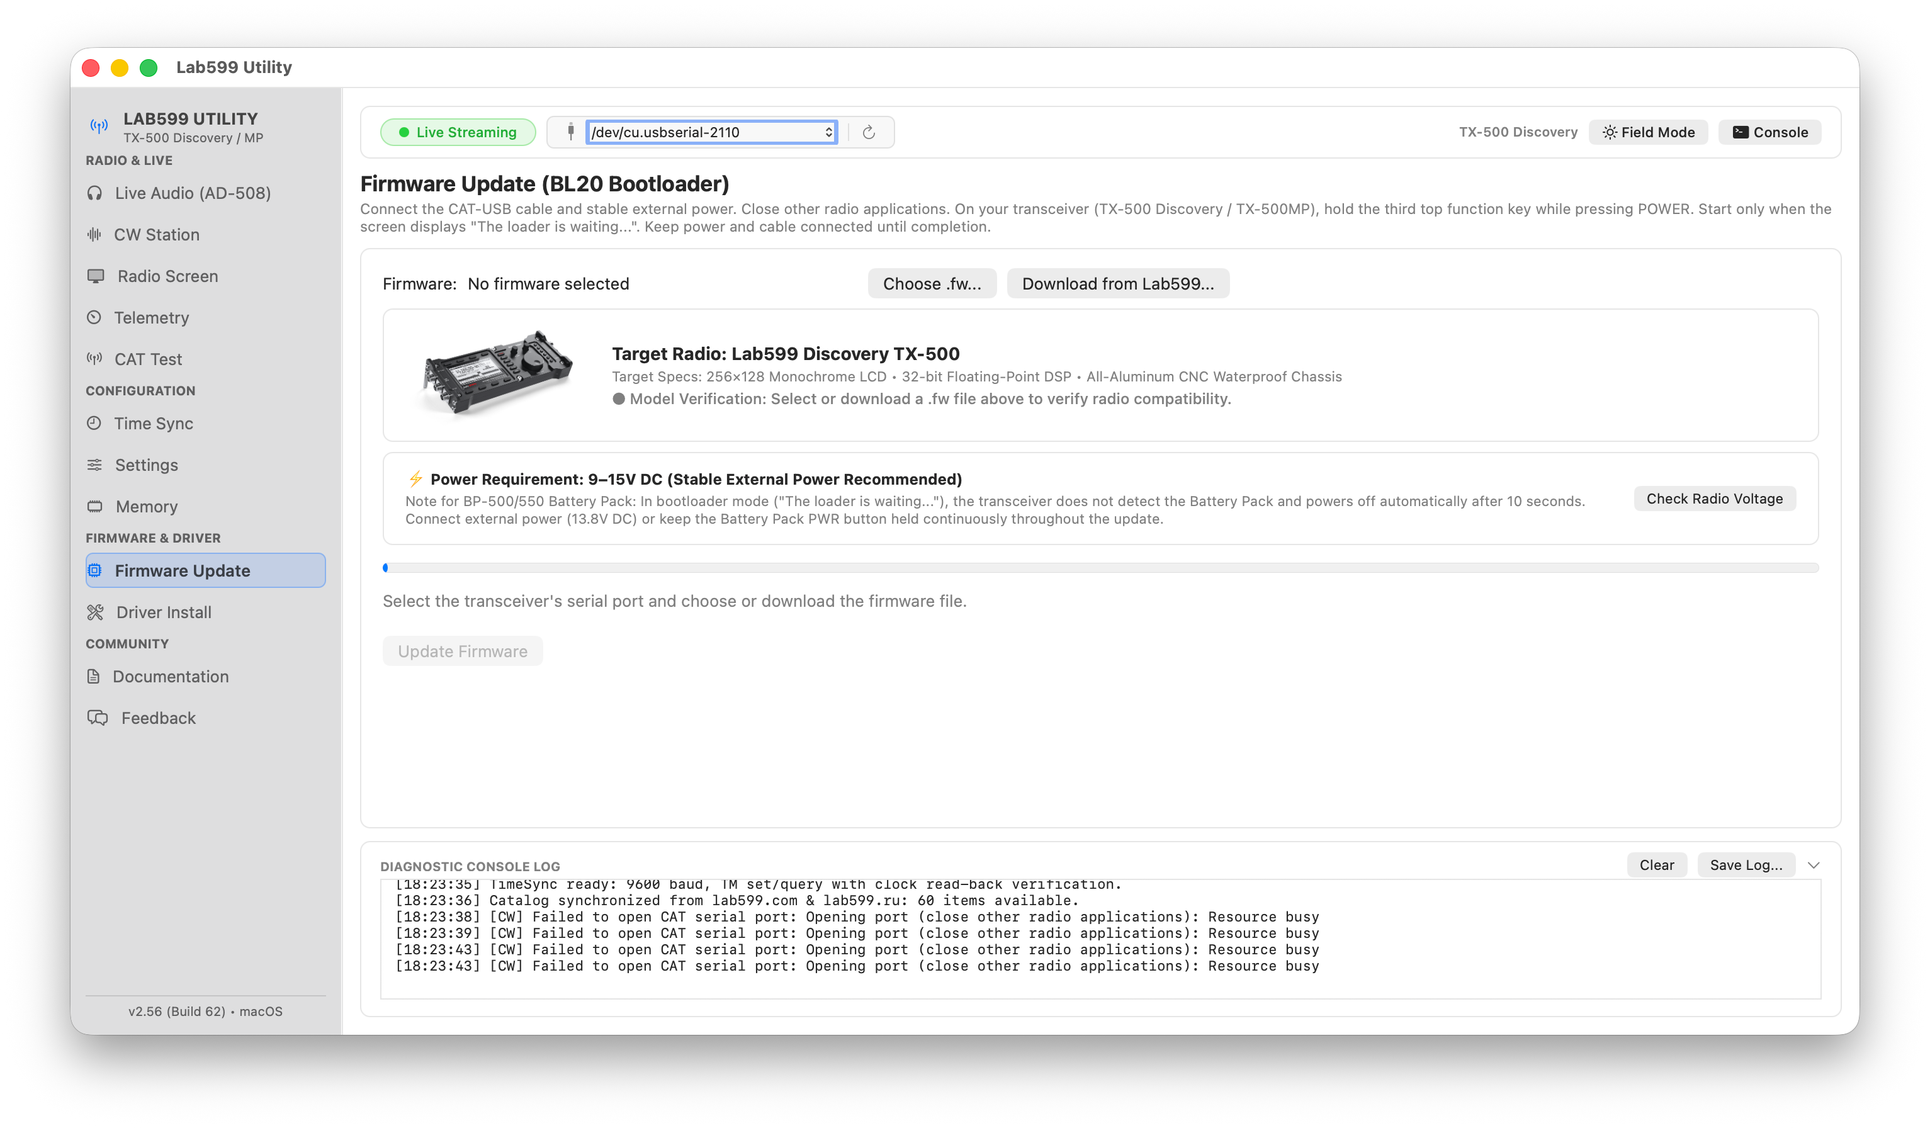
Task: Click the USB plug icon near port selector
Action: click(x=570, y=132)
